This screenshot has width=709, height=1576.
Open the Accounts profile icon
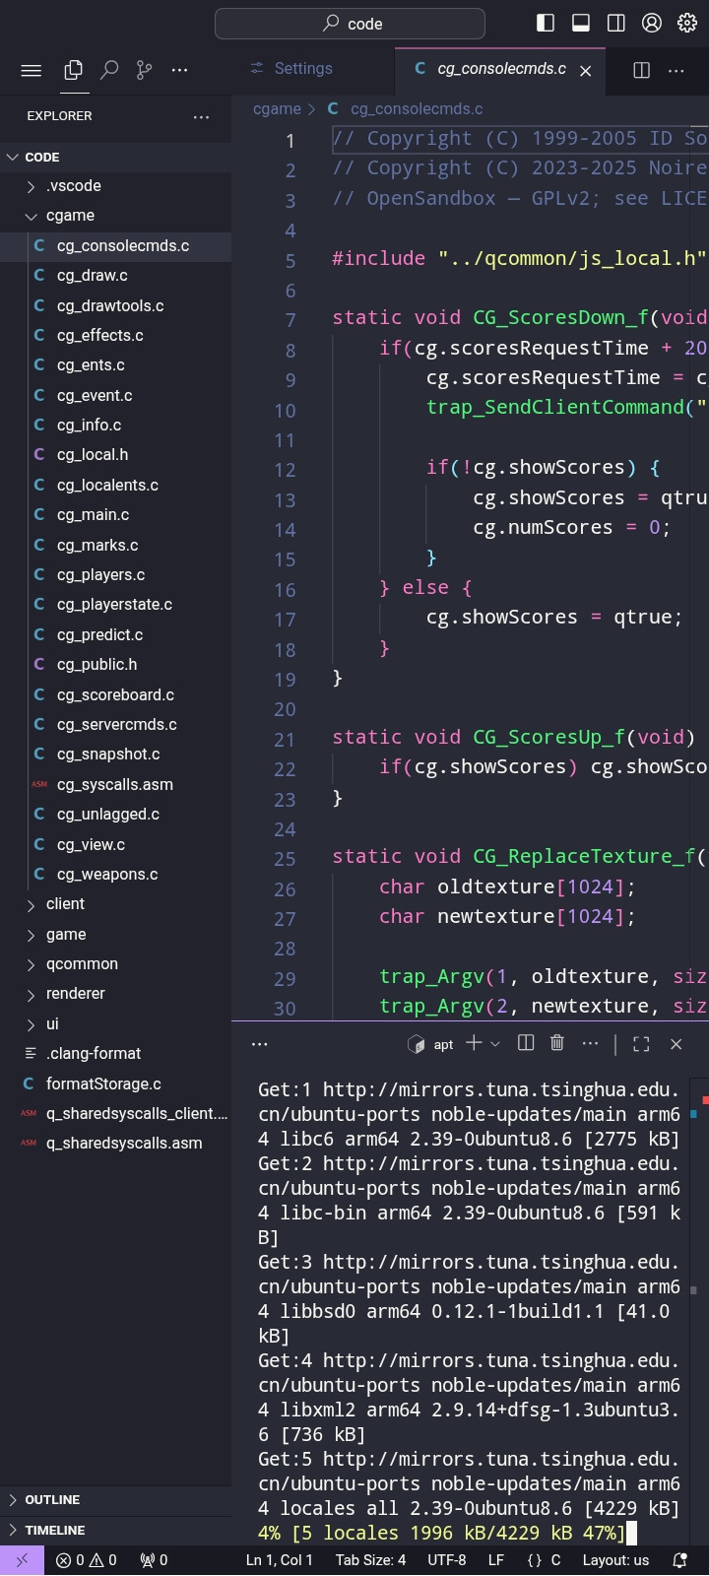click(652, 23)
